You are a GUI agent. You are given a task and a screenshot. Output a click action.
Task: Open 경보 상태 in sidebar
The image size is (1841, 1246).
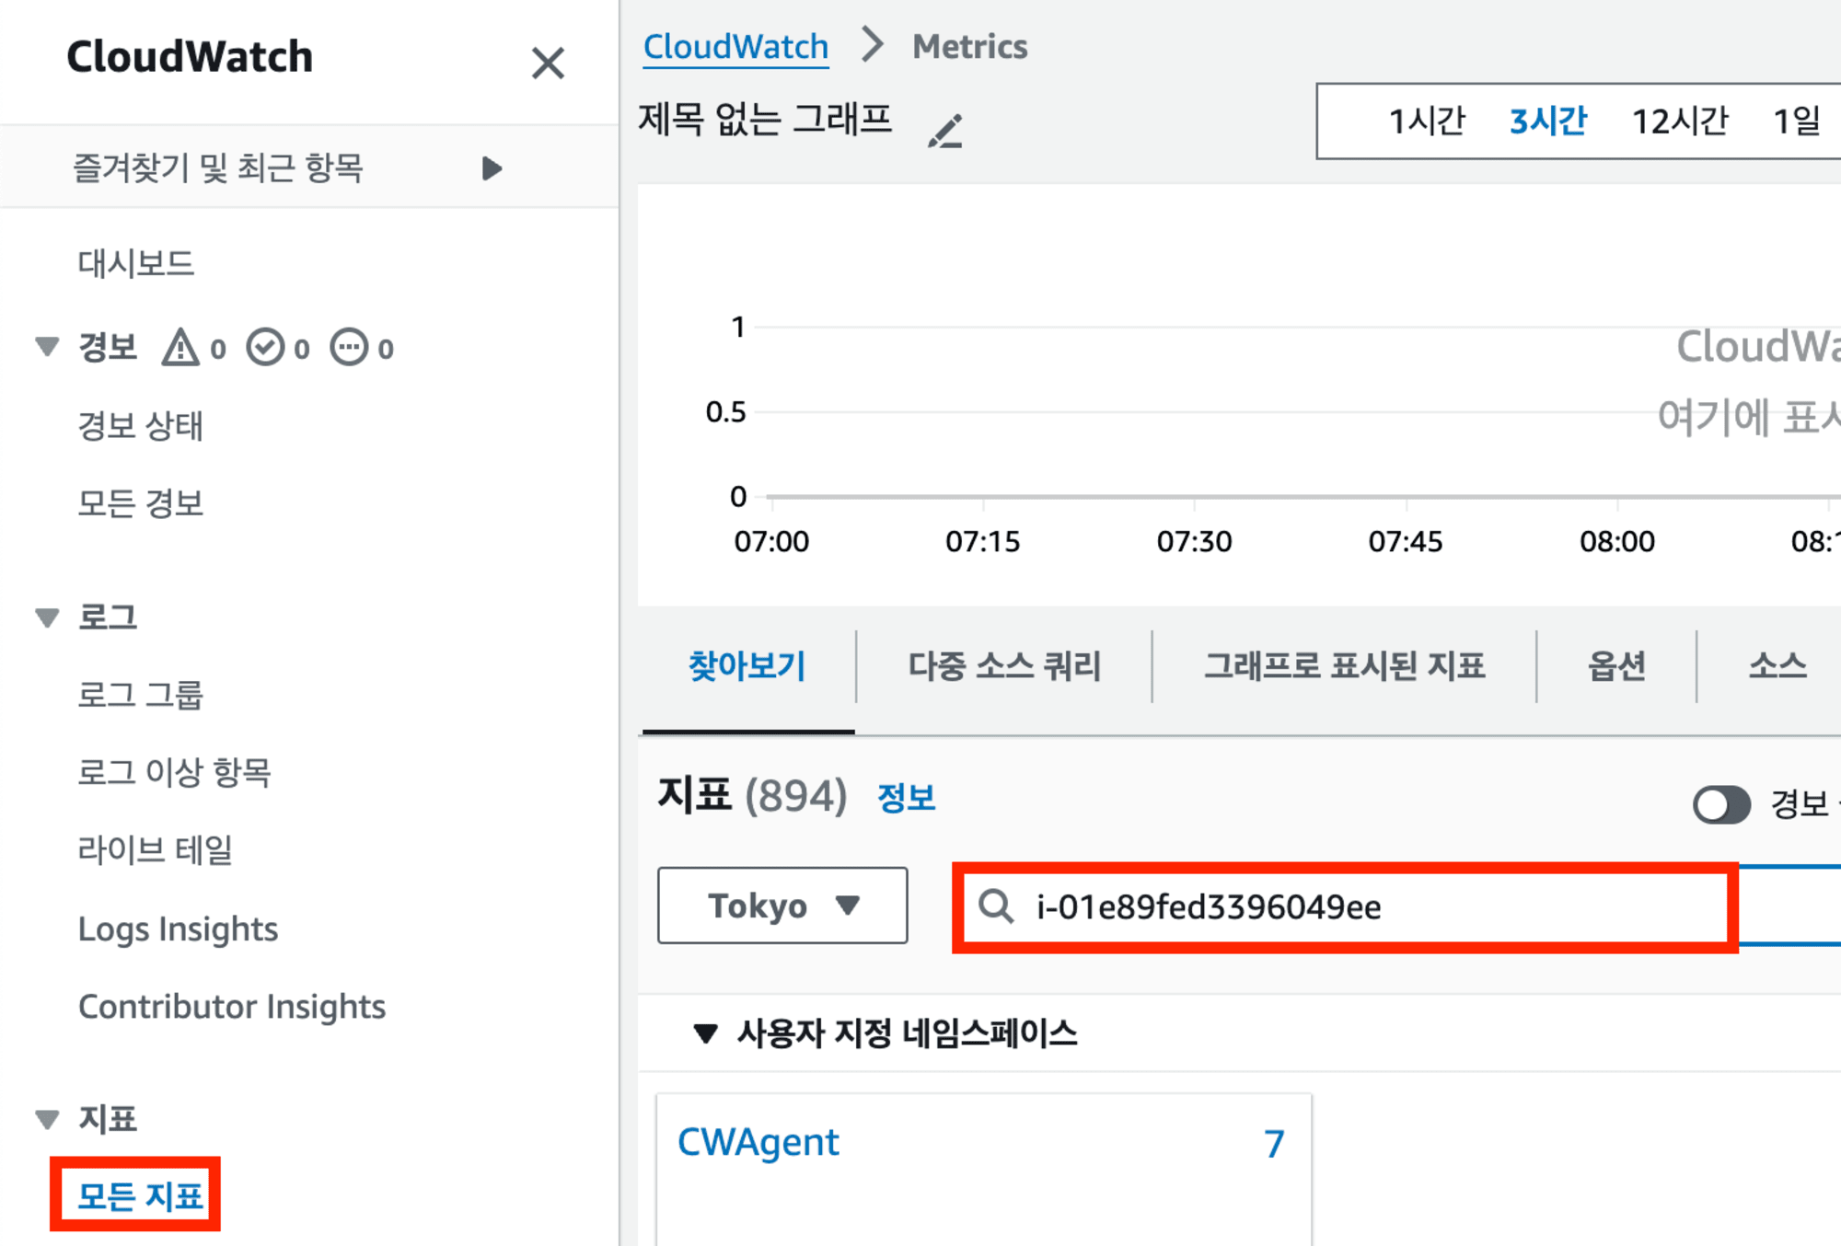[x=140, y=425]
